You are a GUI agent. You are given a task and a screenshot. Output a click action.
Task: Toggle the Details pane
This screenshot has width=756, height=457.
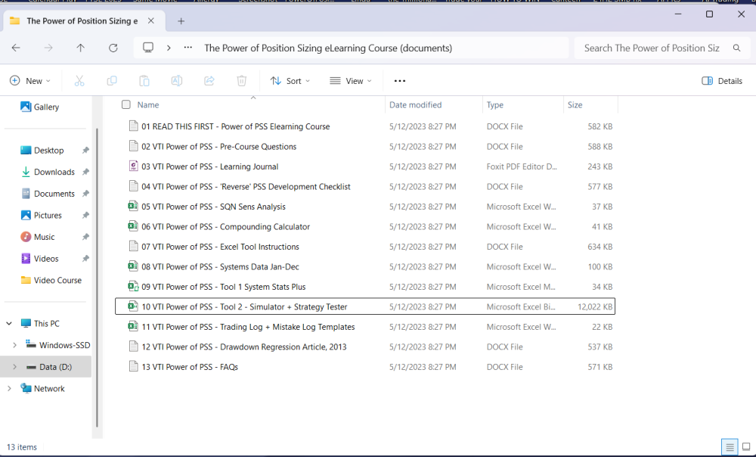(x=722, y=81)
